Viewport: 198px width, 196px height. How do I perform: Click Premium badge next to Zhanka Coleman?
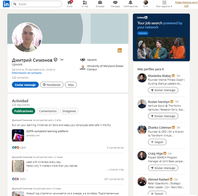point(173,127)
